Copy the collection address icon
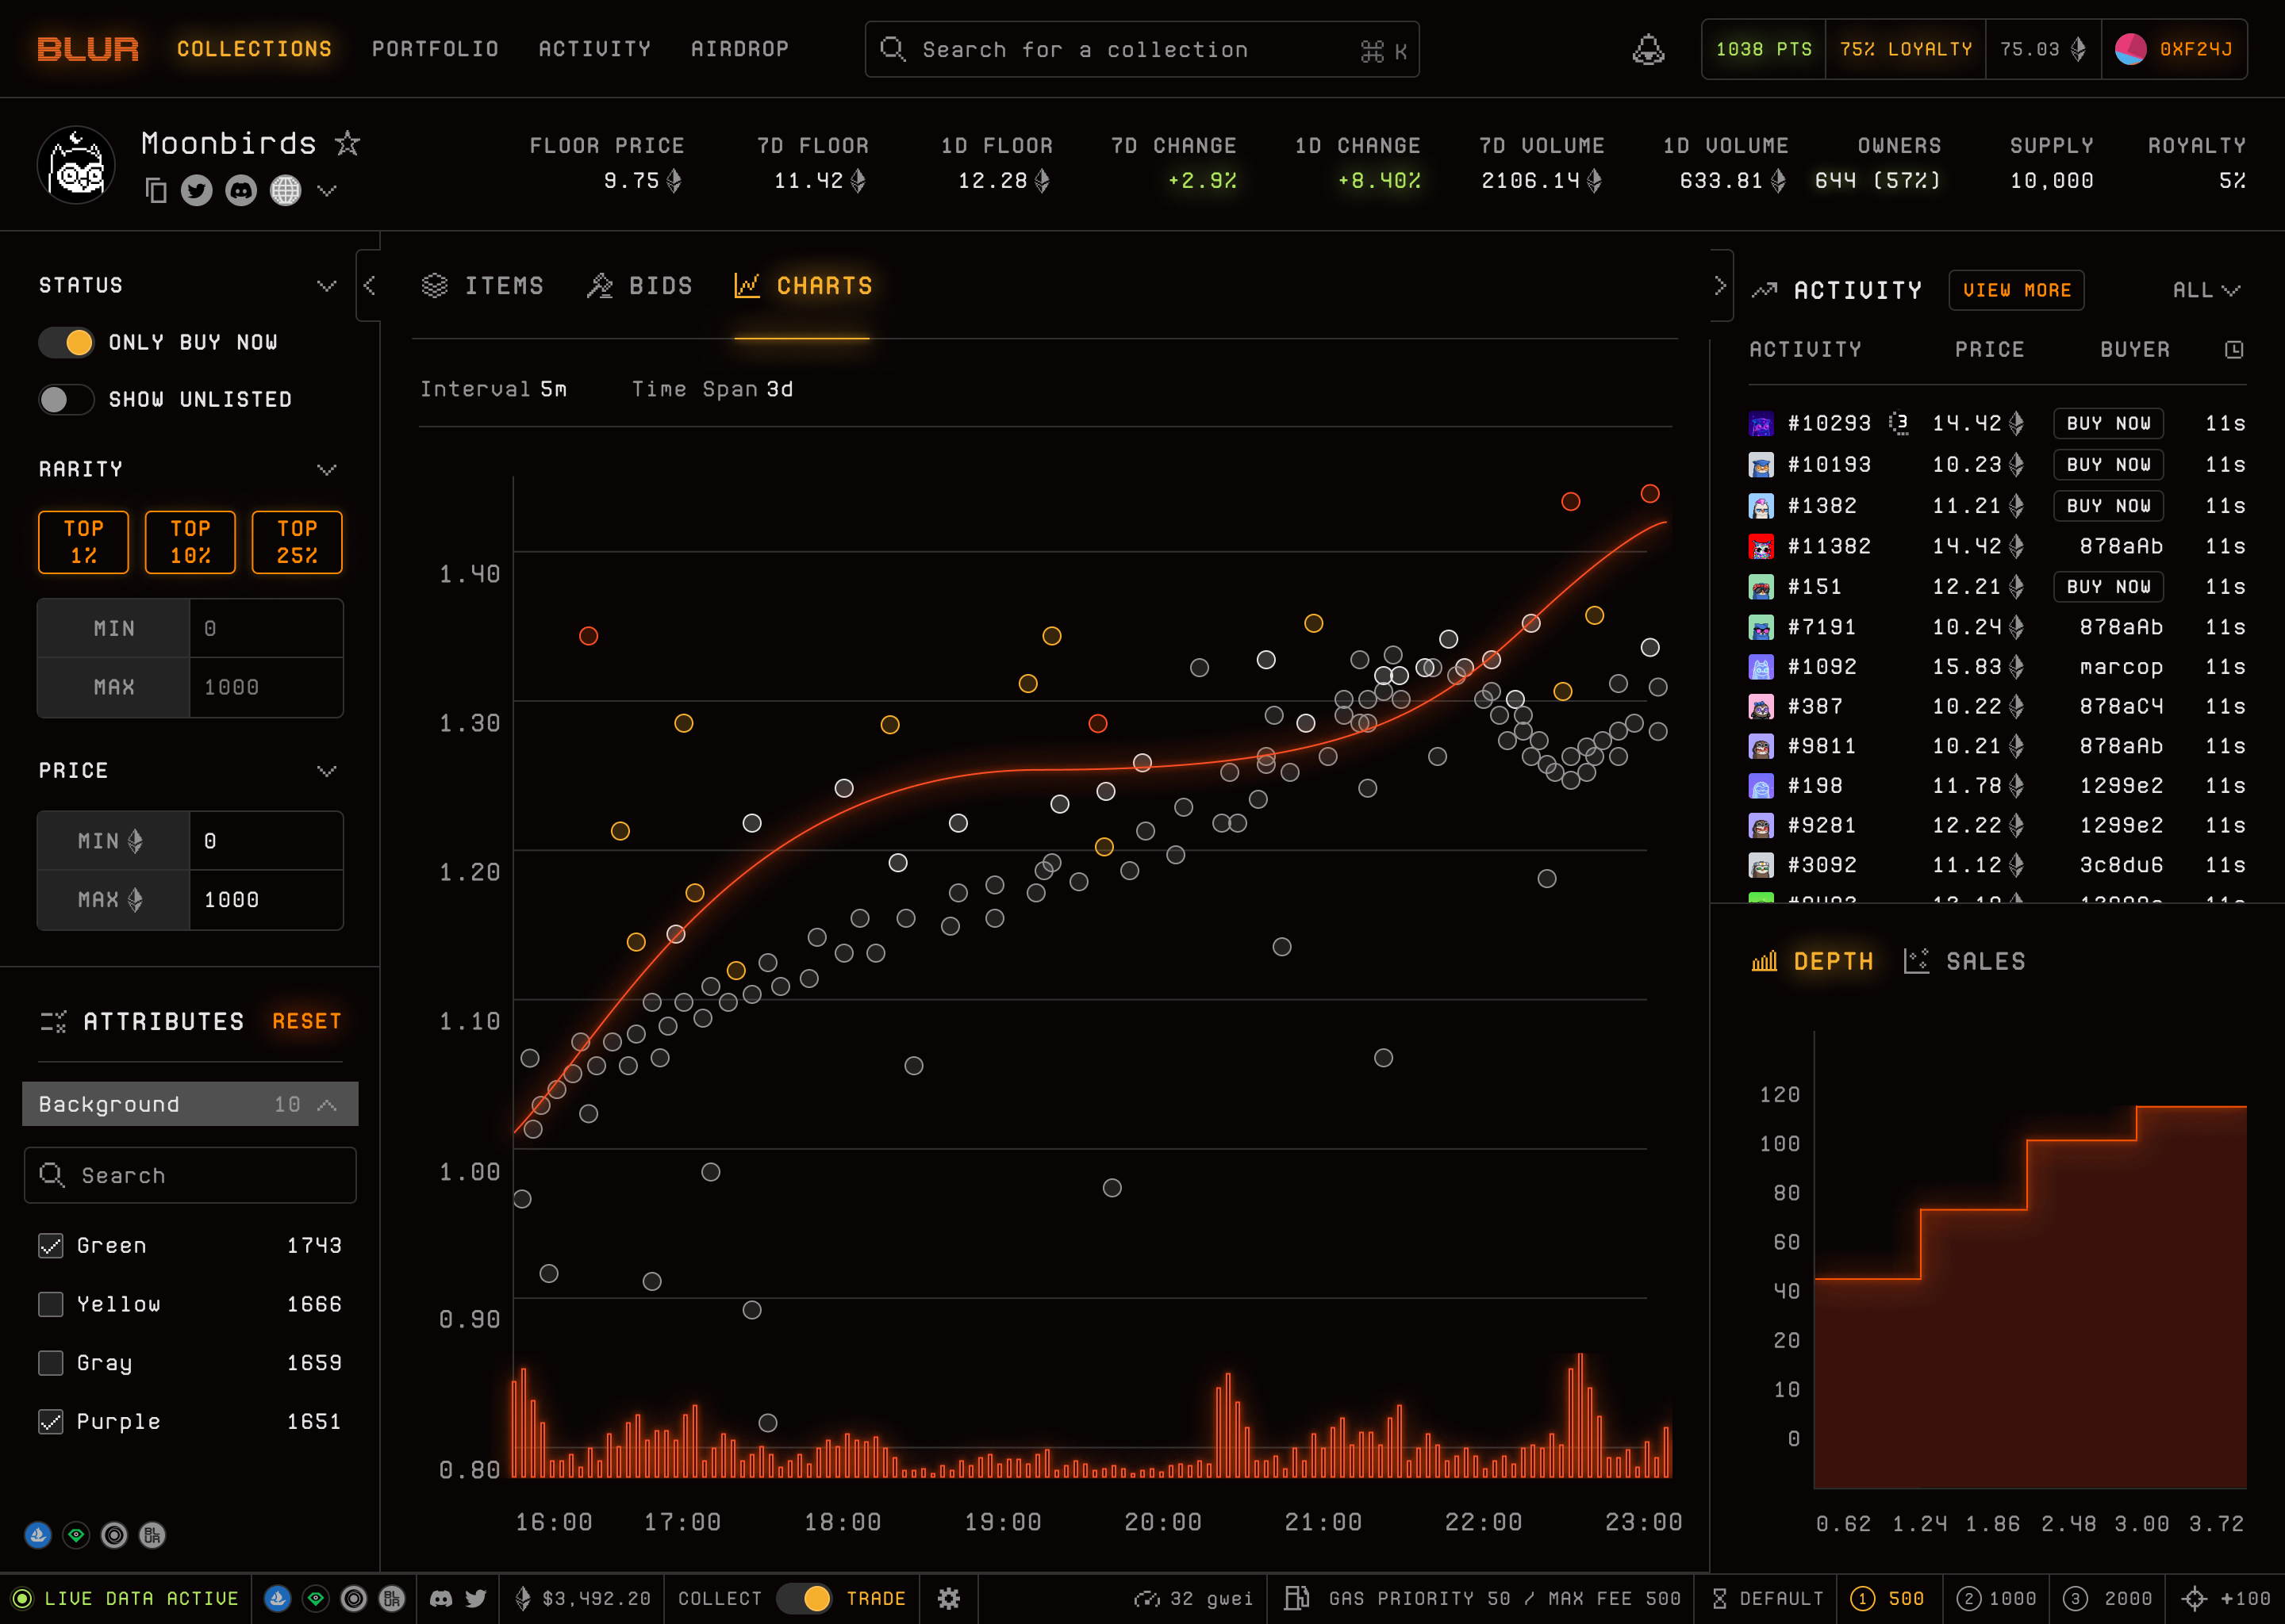 pyautogui.click(x=156, y=190)
